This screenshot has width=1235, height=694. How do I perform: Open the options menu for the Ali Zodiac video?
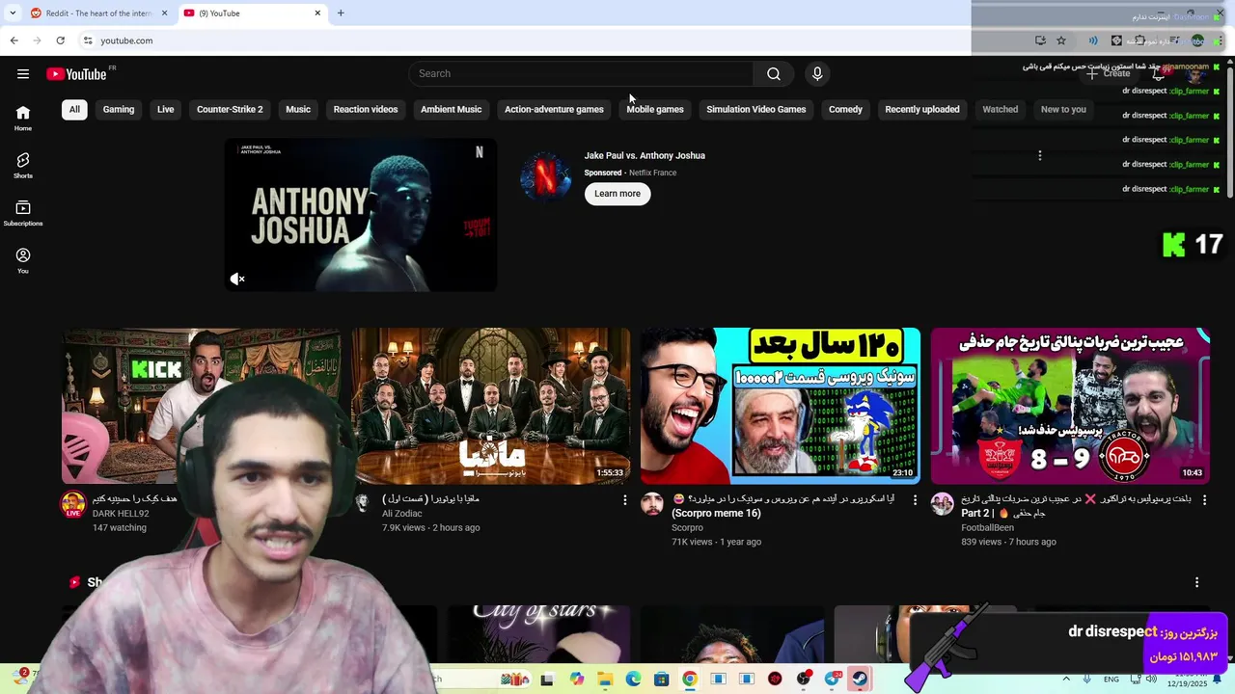pos(624,500)
